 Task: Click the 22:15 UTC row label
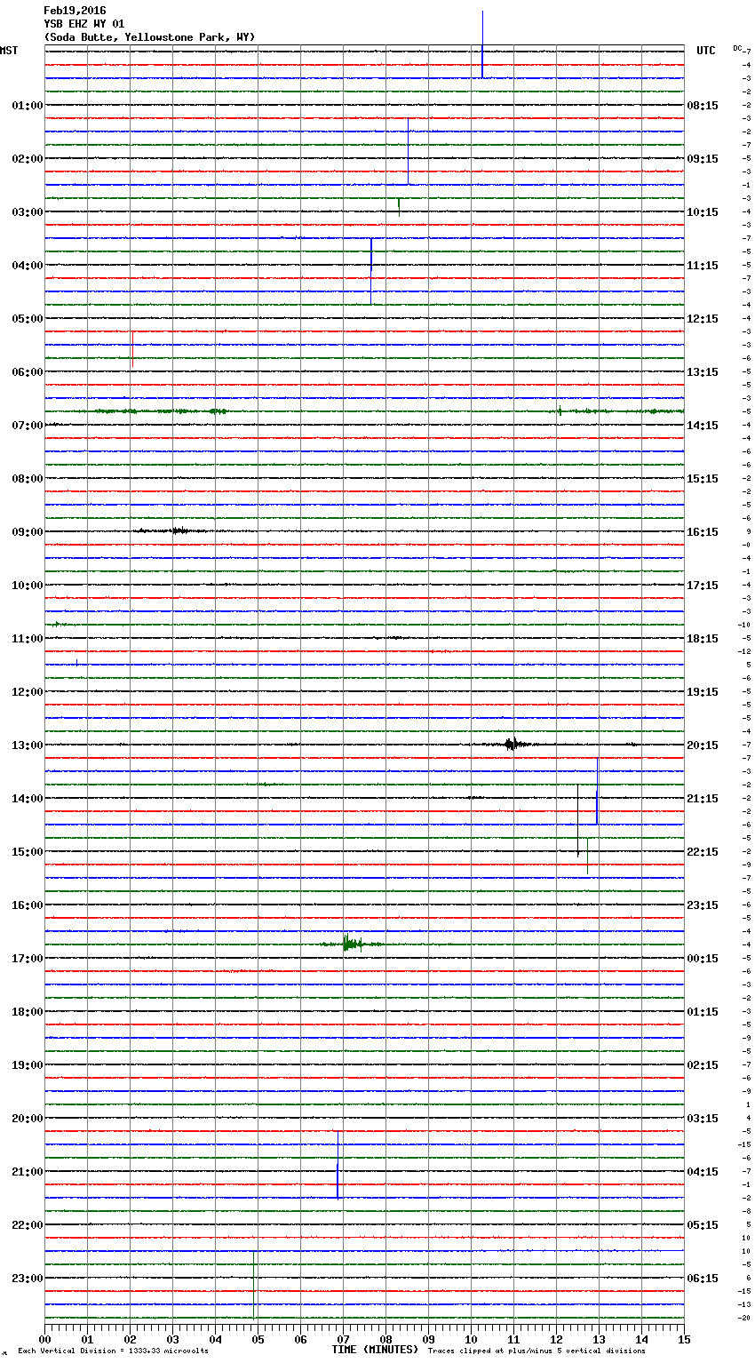pyautogui.click(x=703, y=852)
